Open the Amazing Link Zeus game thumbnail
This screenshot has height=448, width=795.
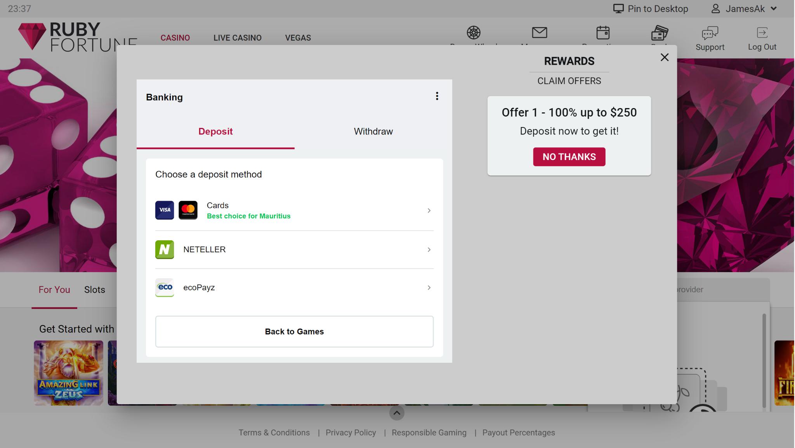click(x=69, y=373)
